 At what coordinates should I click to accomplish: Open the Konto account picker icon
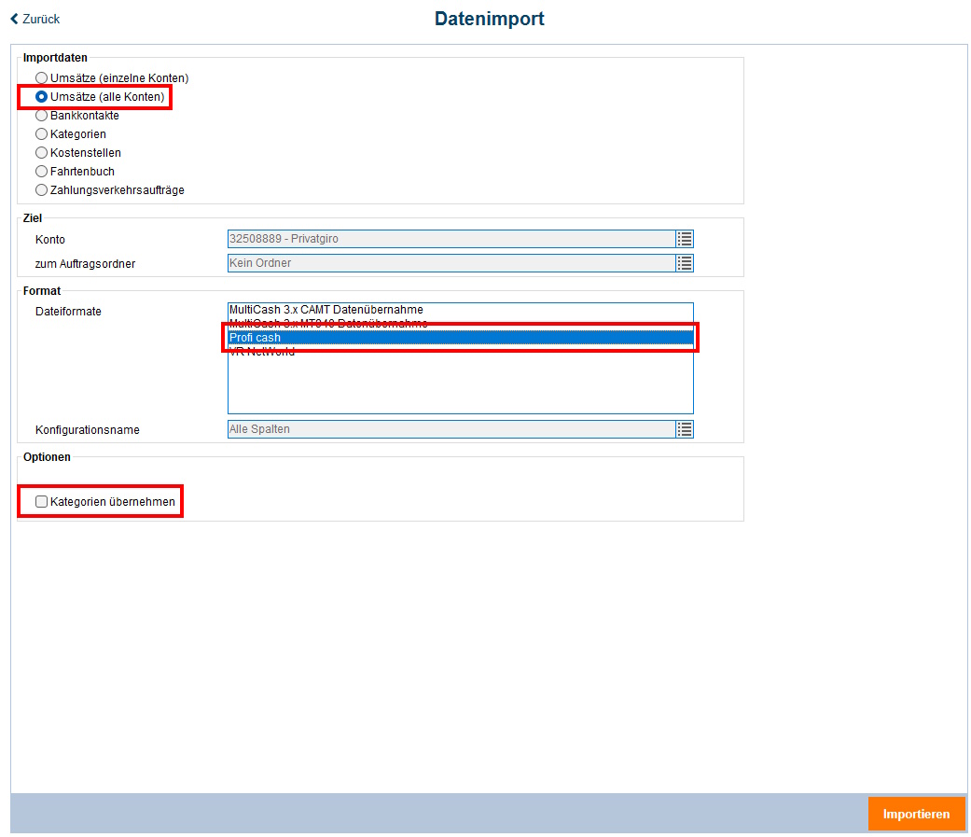(x=684, y=239)
